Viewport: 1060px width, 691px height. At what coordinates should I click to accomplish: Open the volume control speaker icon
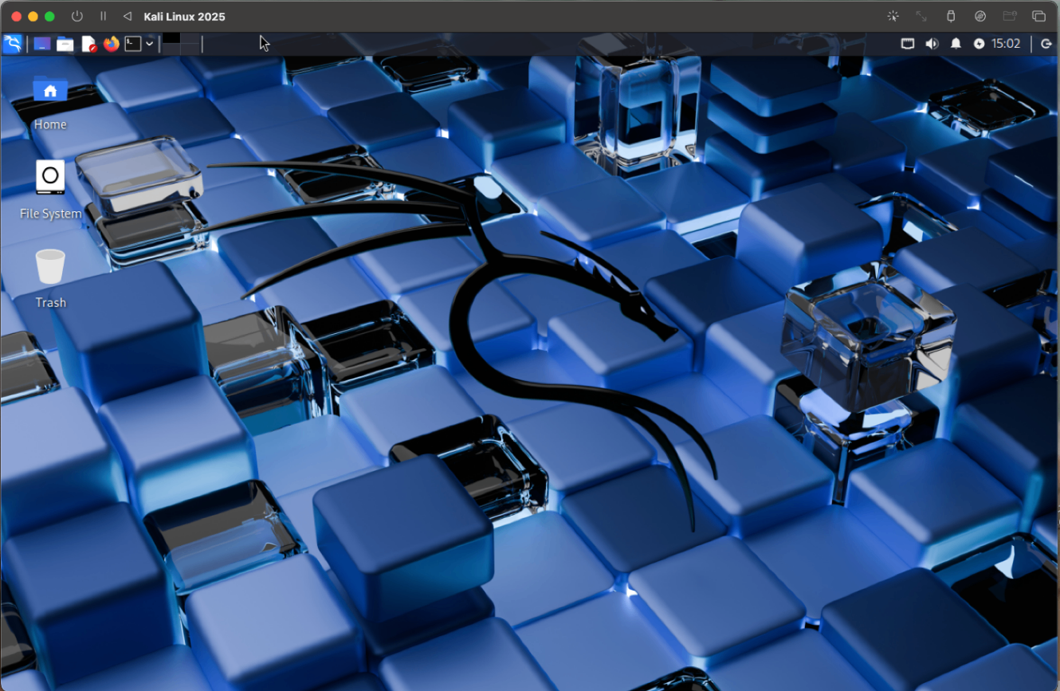click(x=931, y=44)
